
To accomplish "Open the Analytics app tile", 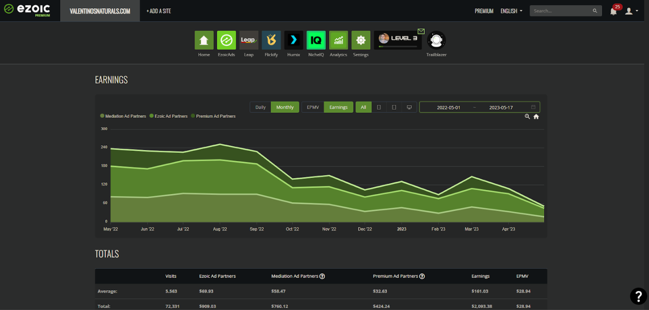I will [338, 40].
